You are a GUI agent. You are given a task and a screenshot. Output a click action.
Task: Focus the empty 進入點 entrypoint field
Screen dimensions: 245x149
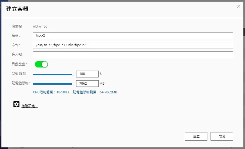(133, 55)
